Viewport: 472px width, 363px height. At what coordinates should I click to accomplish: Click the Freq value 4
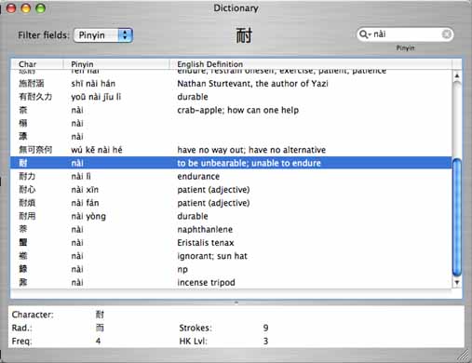[x=98, y=342]
